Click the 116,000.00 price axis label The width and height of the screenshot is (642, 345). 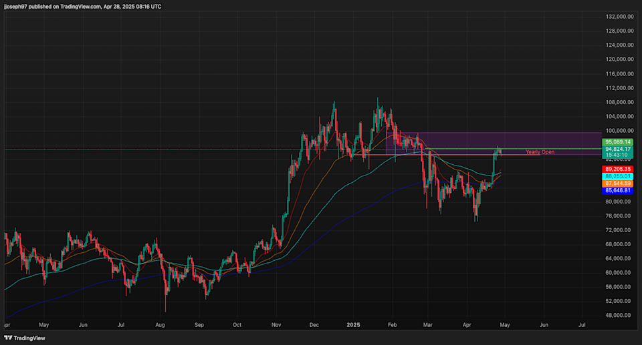click(x=619, y=73)
